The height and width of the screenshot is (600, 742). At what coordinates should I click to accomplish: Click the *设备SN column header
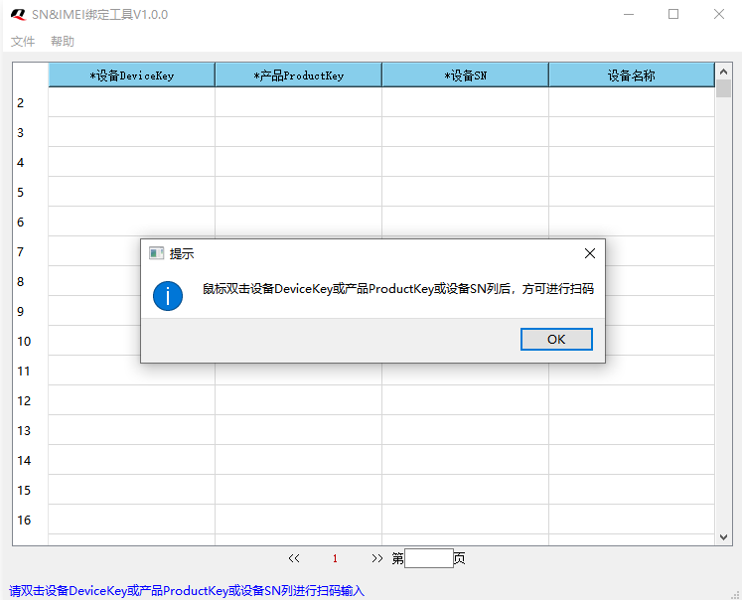[465, 75]
